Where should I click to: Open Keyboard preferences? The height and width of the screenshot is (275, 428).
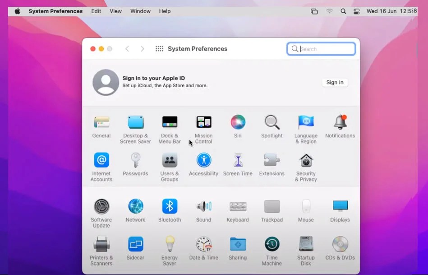[x=238, y=206]
